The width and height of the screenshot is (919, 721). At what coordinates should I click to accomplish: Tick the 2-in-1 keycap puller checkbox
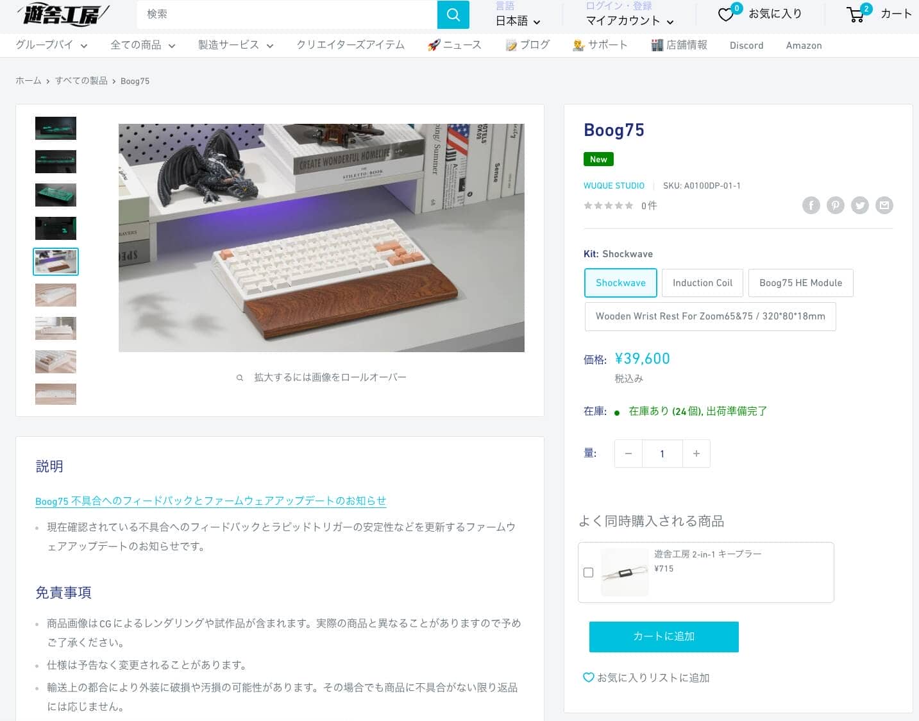tap(588, 572)
